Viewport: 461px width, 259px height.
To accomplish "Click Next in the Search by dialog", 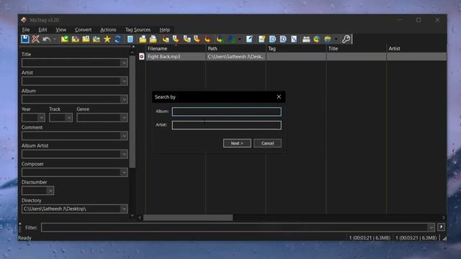I will [237, 143].
